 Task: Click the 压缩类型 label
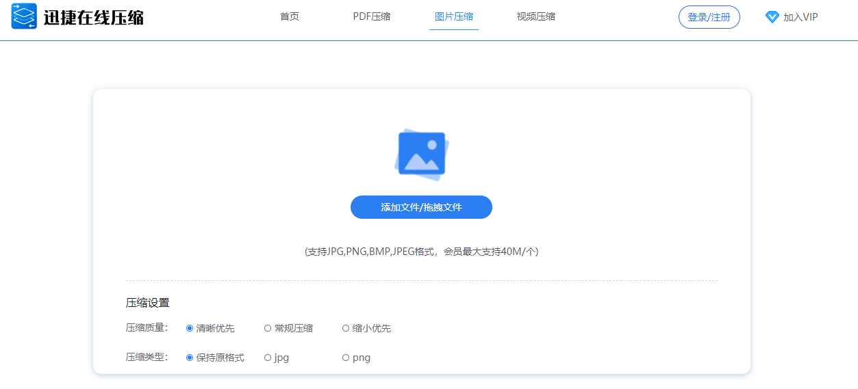[x=147, y=358]
